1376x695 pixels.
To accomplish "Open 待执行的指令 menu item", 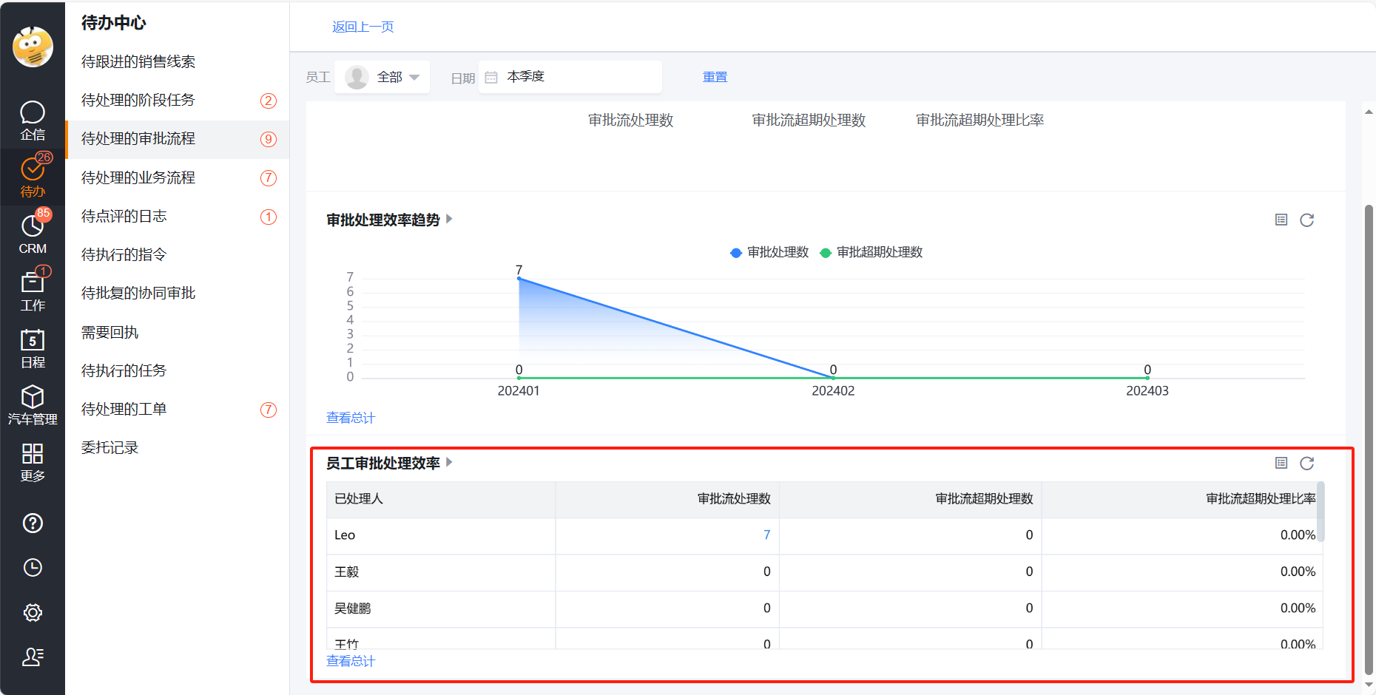I will [178, 254].
